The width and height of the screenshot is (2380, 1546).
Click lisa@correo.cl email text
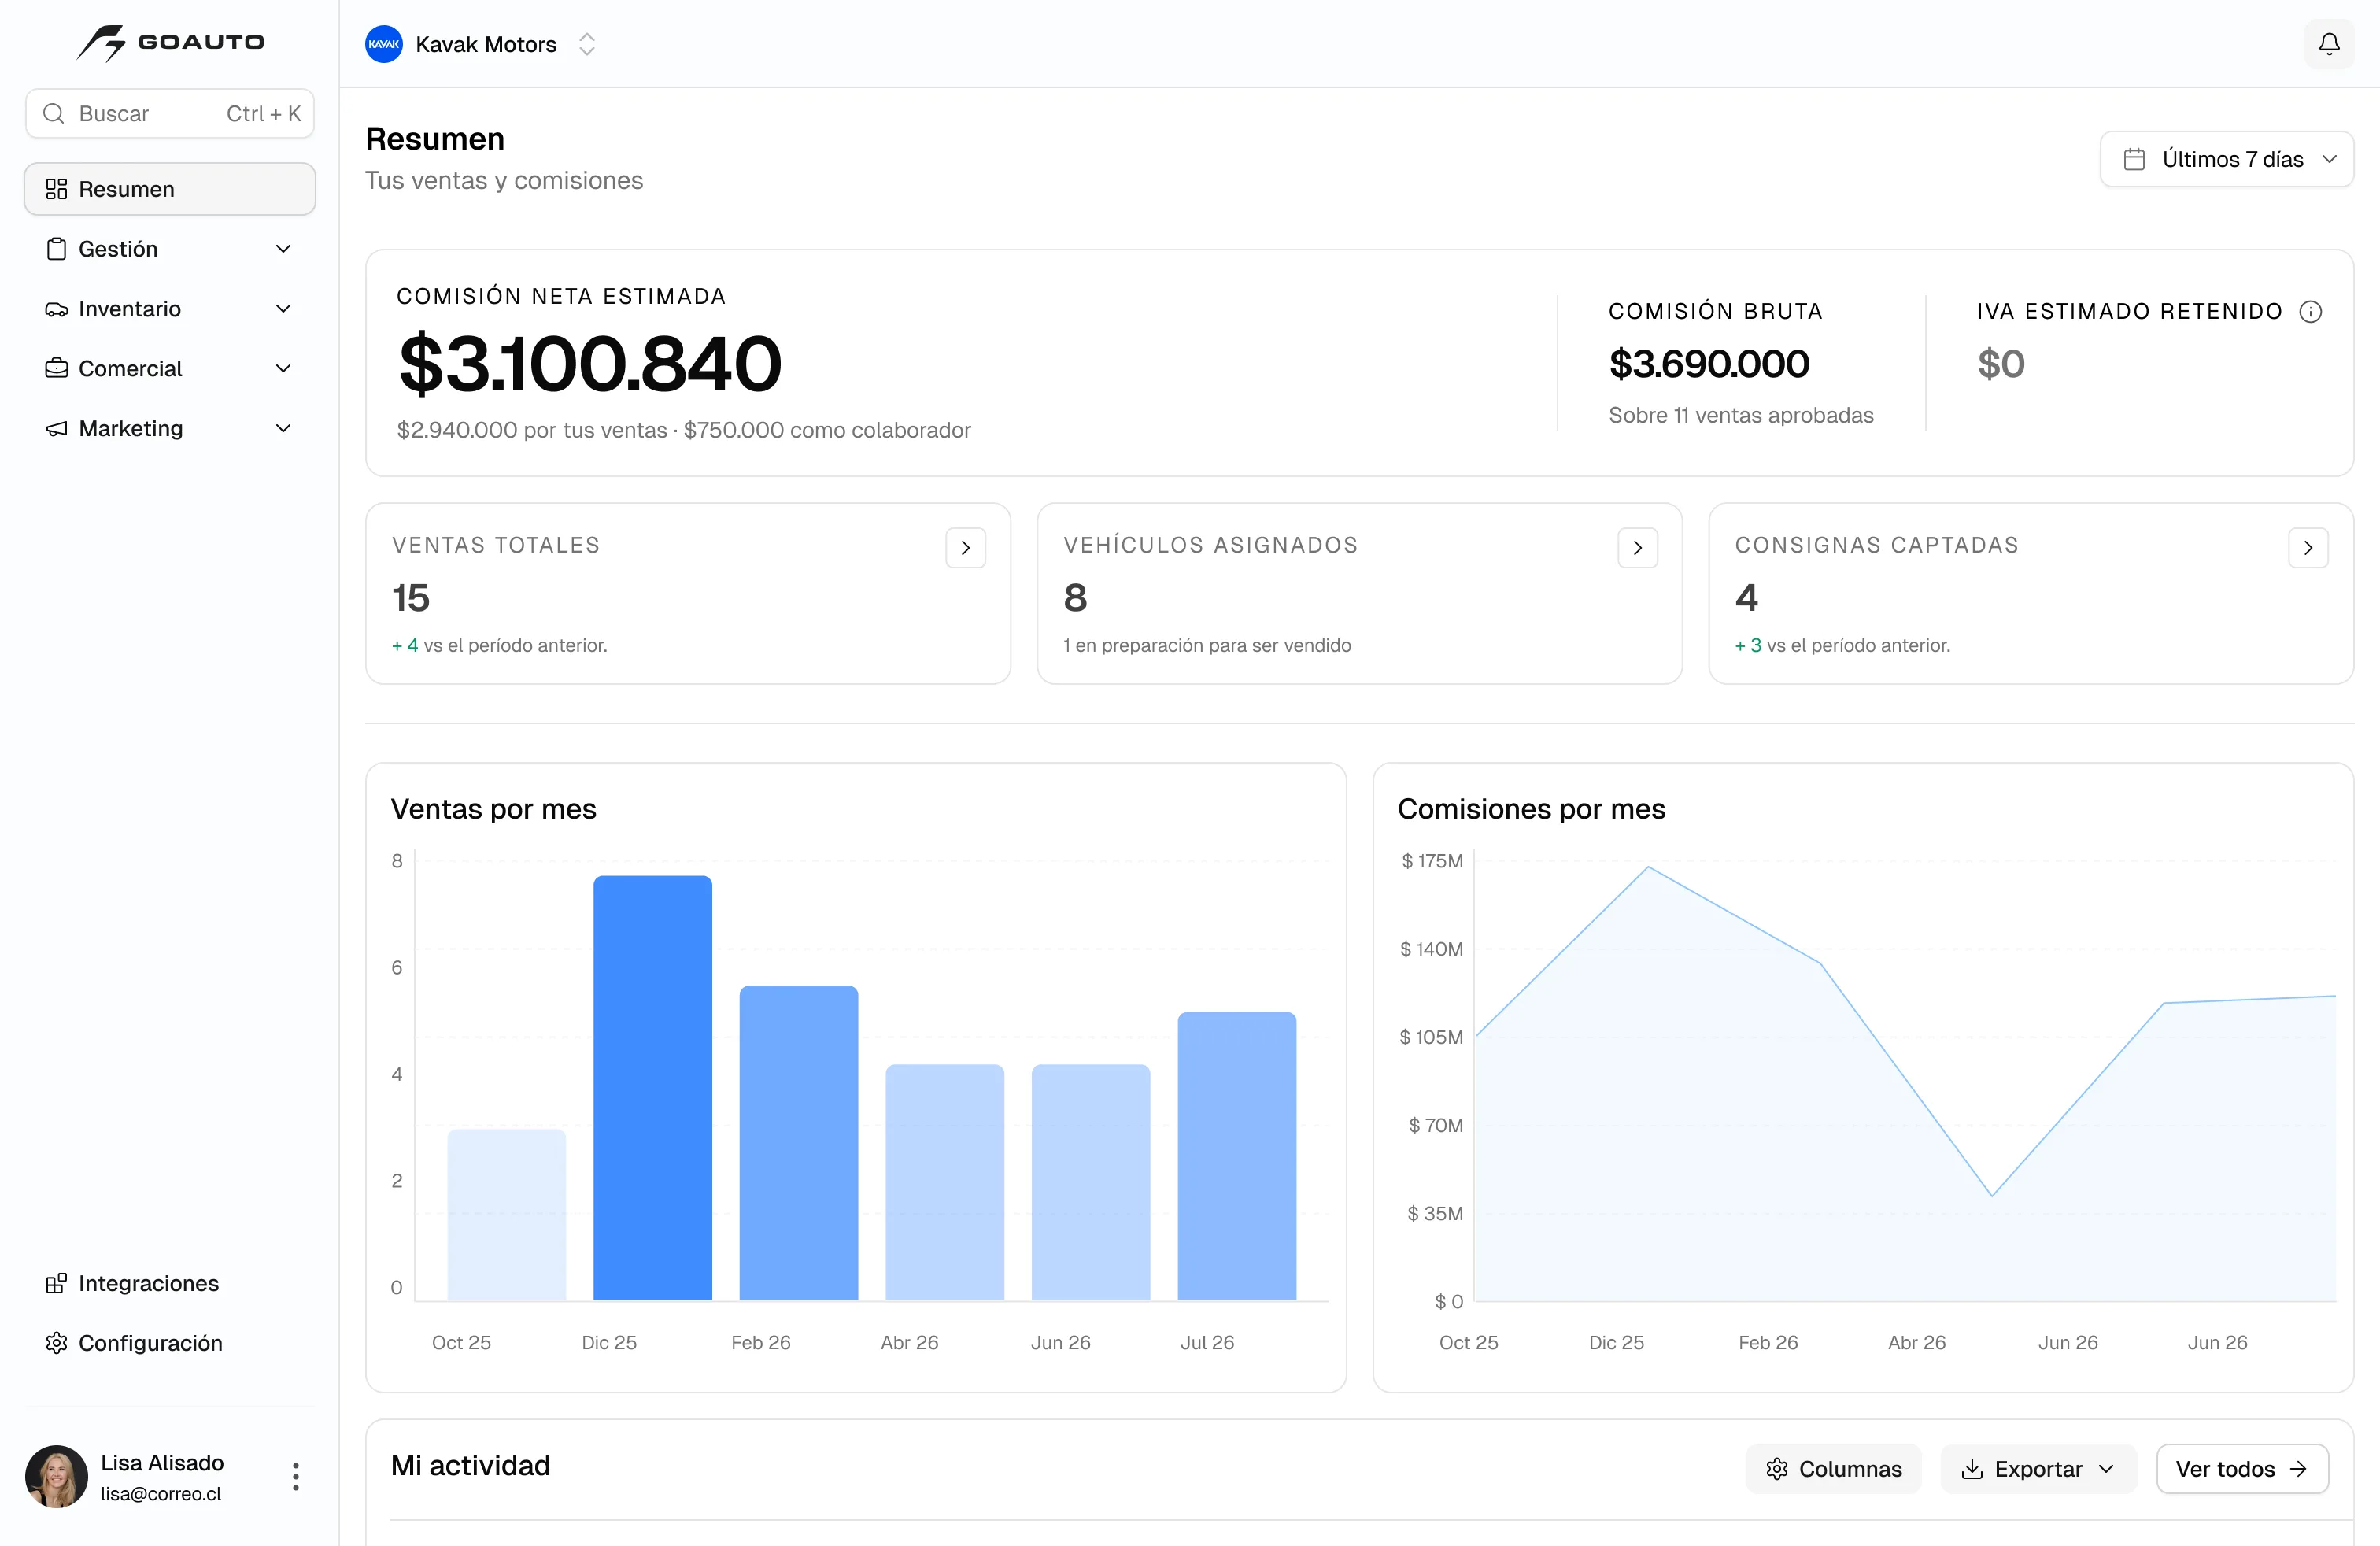point(161,1494)
